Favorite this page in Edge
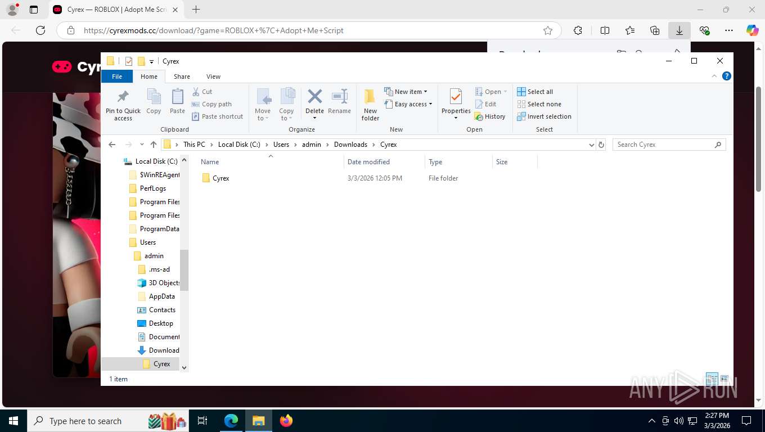This screenshot has height=432, width=765. [548, 30]
